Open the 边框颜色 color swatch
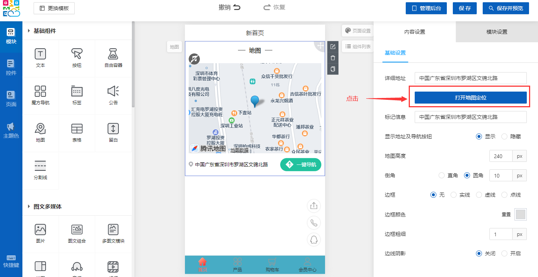 coord(520,215)
